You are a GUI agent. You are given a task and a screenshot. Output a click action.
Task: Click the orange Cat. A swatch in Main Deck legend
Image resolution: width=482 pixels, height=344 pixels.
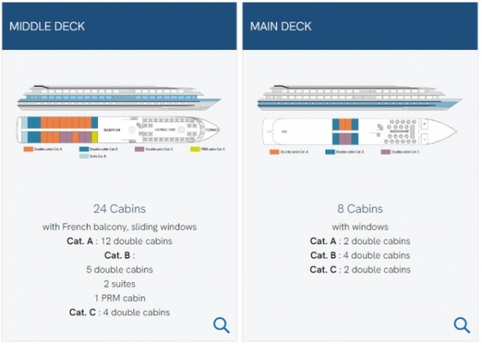274,152
